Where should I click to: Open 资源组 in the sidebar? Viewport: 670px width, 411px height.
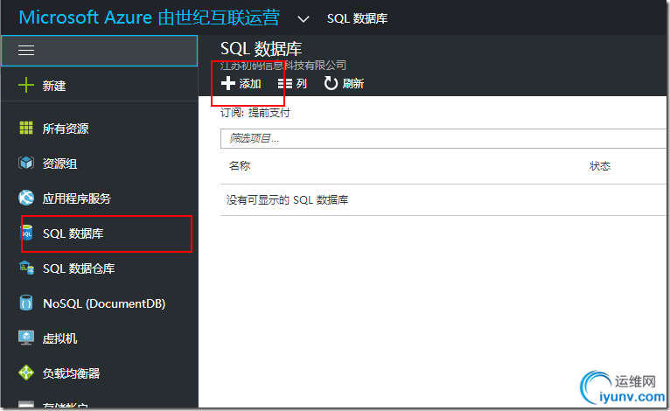(59, 164)
